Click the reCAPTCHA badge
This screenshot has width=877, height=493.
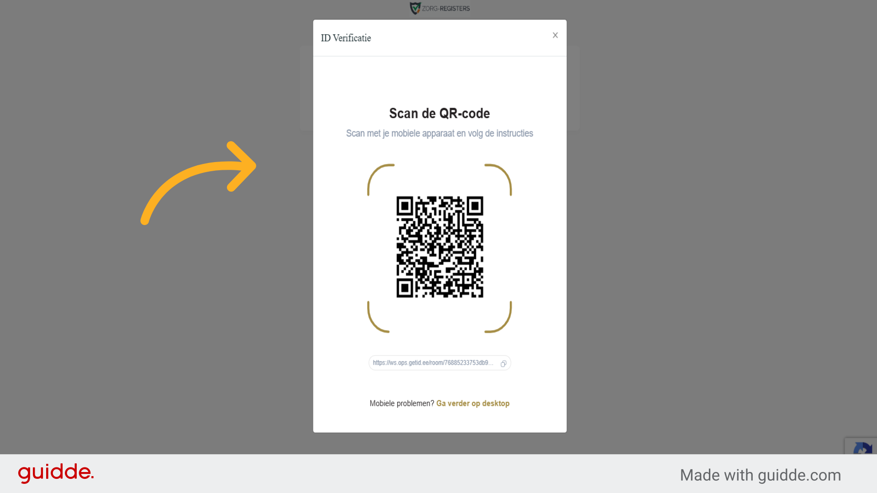point(861,446)
